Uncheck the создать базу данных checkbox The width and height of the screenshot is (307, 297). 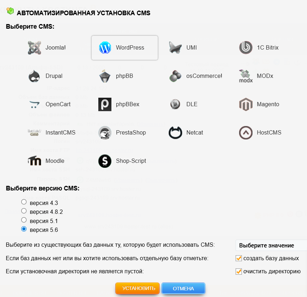239,258
